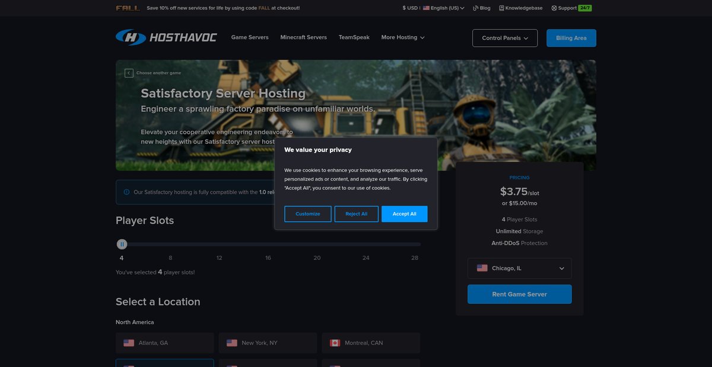Screen dimensions: 712x367
Task: Click the back arrow beside Choose another game
Action: click(129, 73)
